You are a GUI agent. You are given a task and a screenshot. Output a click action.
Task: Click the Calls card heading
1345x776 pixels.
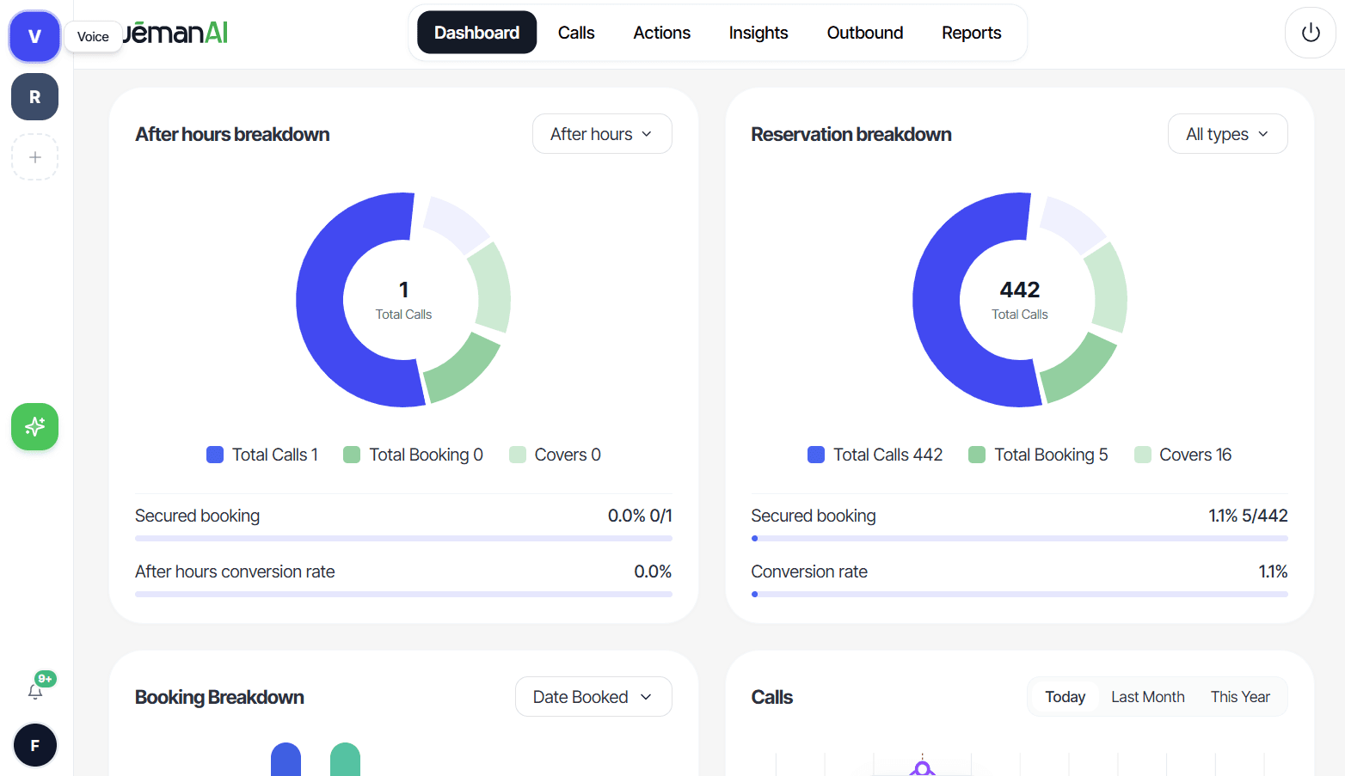[771, 697]
